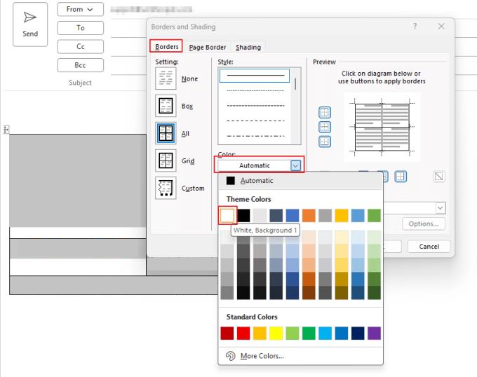Click the table move handle icon
Viewport: 477px width, 377px height.
(6, 130)
